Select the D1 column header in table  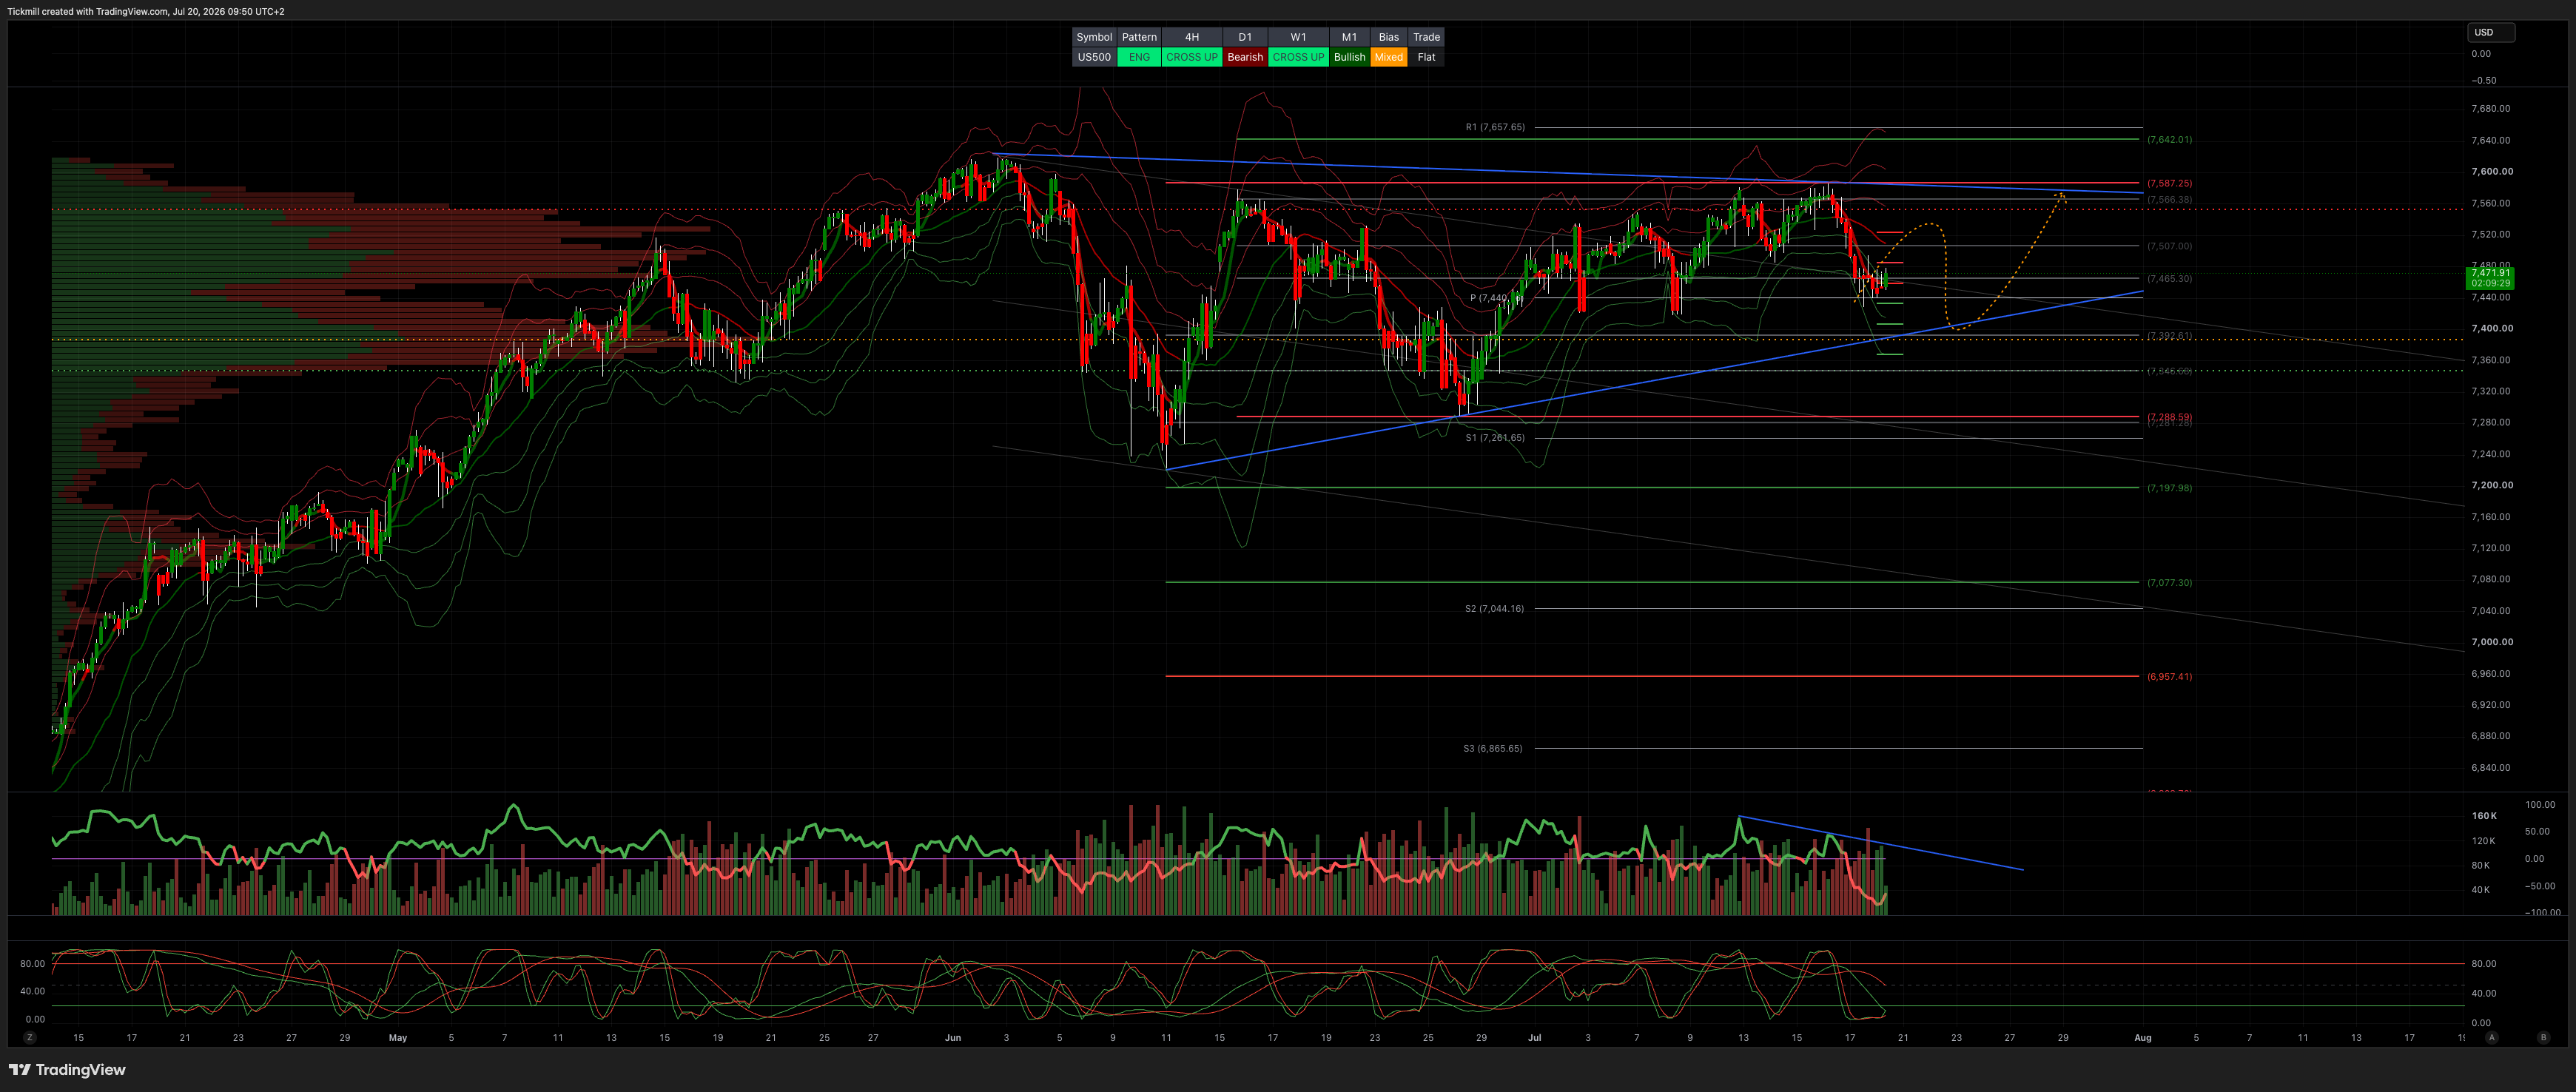(x=1245, y=37)
